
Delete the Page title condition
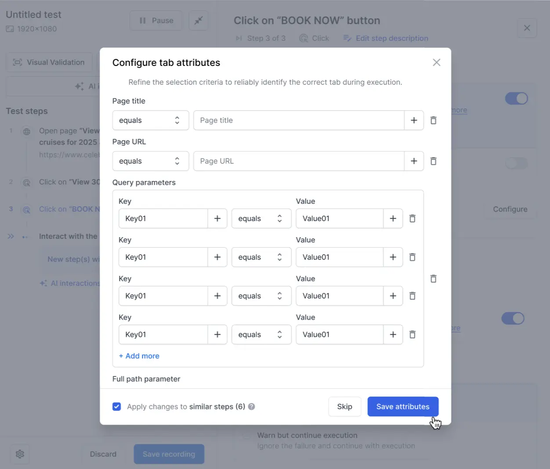point(433,120)
